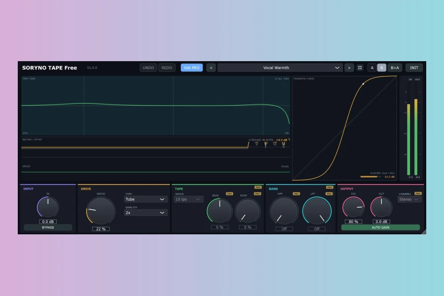This screenshot has width=444, height=296.
Task: Copy B to A with B>A button
Action: click(x=395, y=68)
